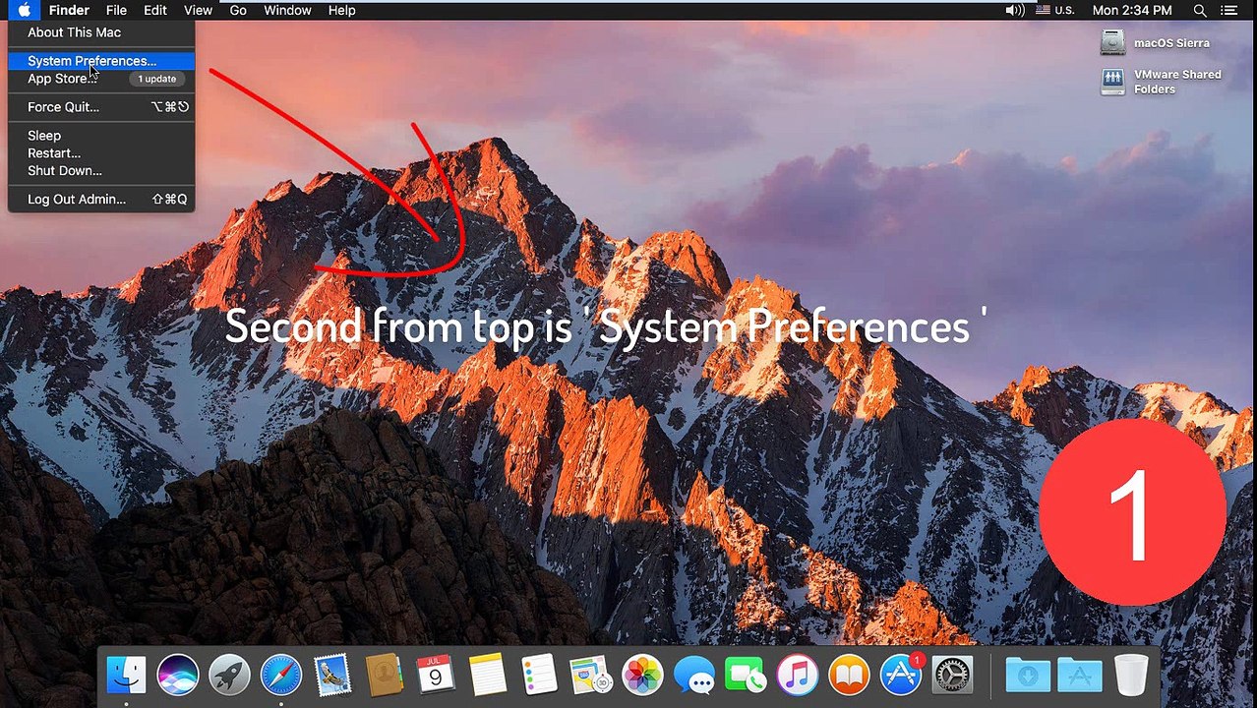Open Finder from the Dock
1257x708 pixels.
[x=126, y=676]
